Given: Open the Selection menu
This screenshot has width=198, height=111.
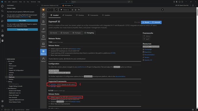Looking at the screenshot, I should (15, 2).
